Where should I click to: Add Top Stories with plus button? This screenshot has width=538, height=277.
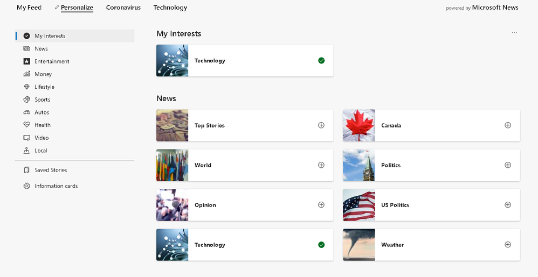(321, 125)
